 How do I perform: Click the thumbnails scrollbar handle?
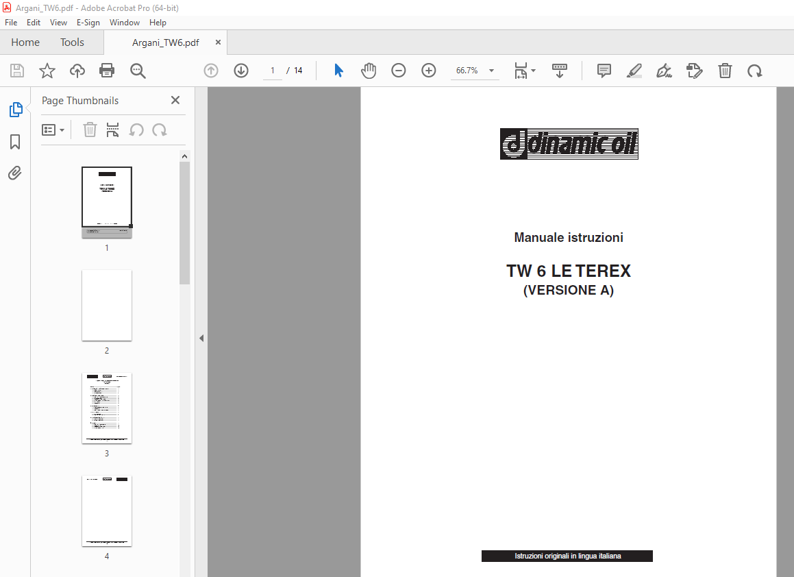point(184,223)
